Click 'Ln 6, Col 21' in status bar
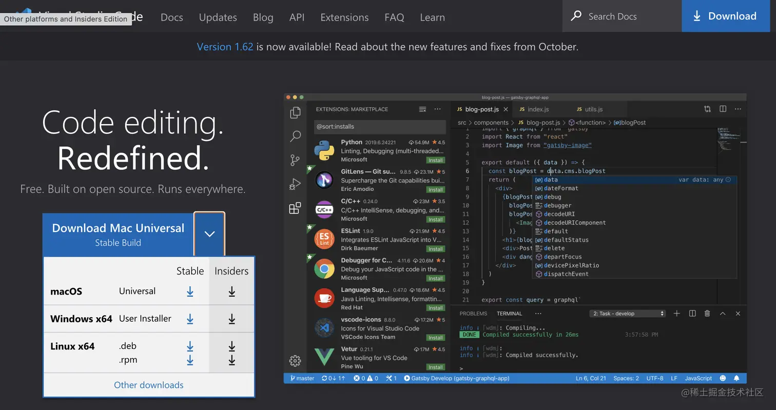 point(591,378)
